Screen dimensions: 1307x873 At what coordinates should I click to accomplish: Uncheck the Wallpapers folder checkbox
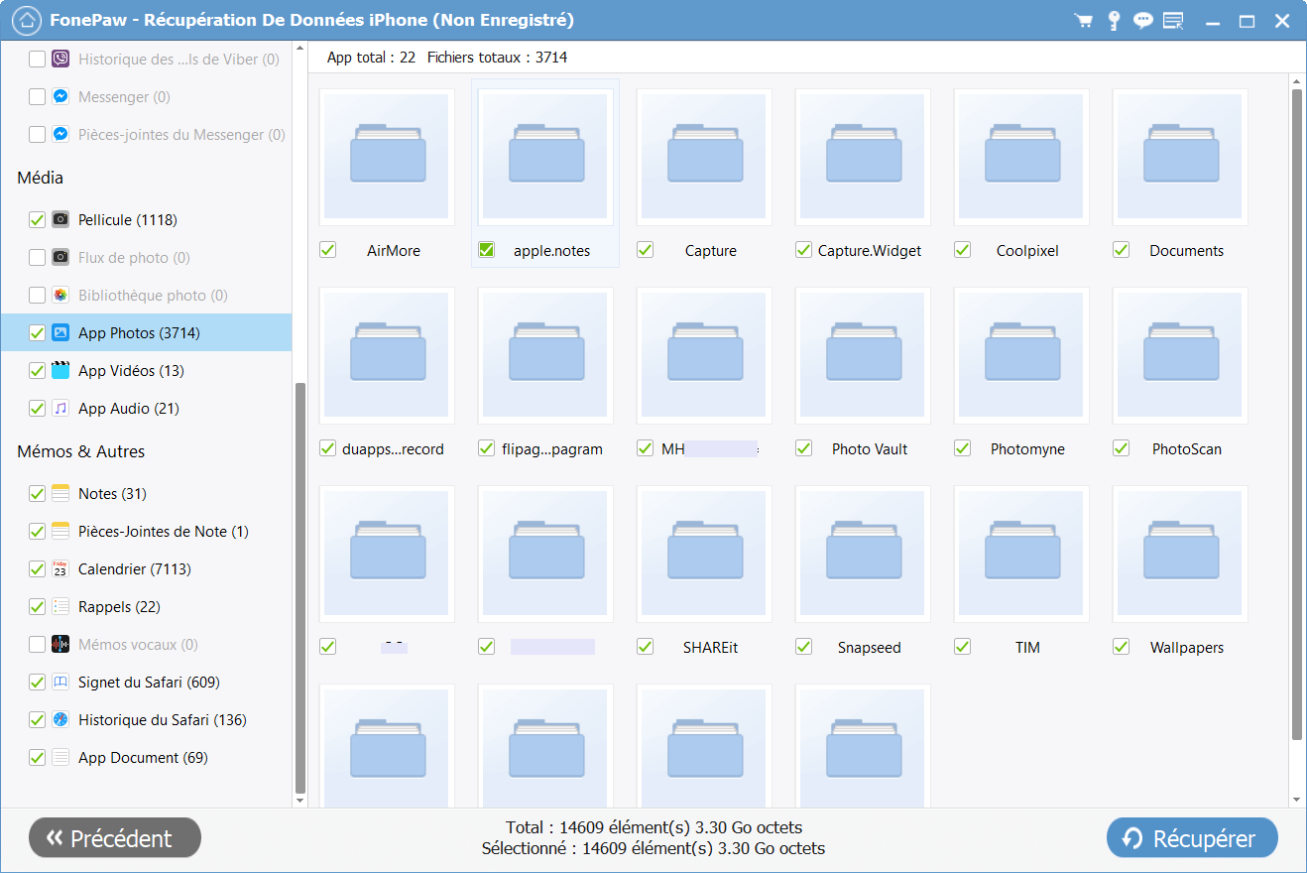click(x=1122, y=647)
